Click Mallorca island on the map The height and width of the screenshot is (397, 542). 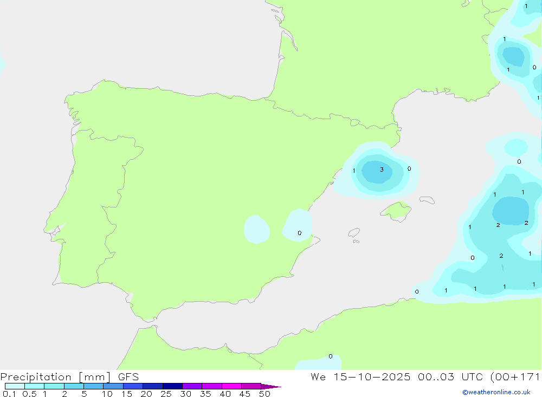[396, 211]
